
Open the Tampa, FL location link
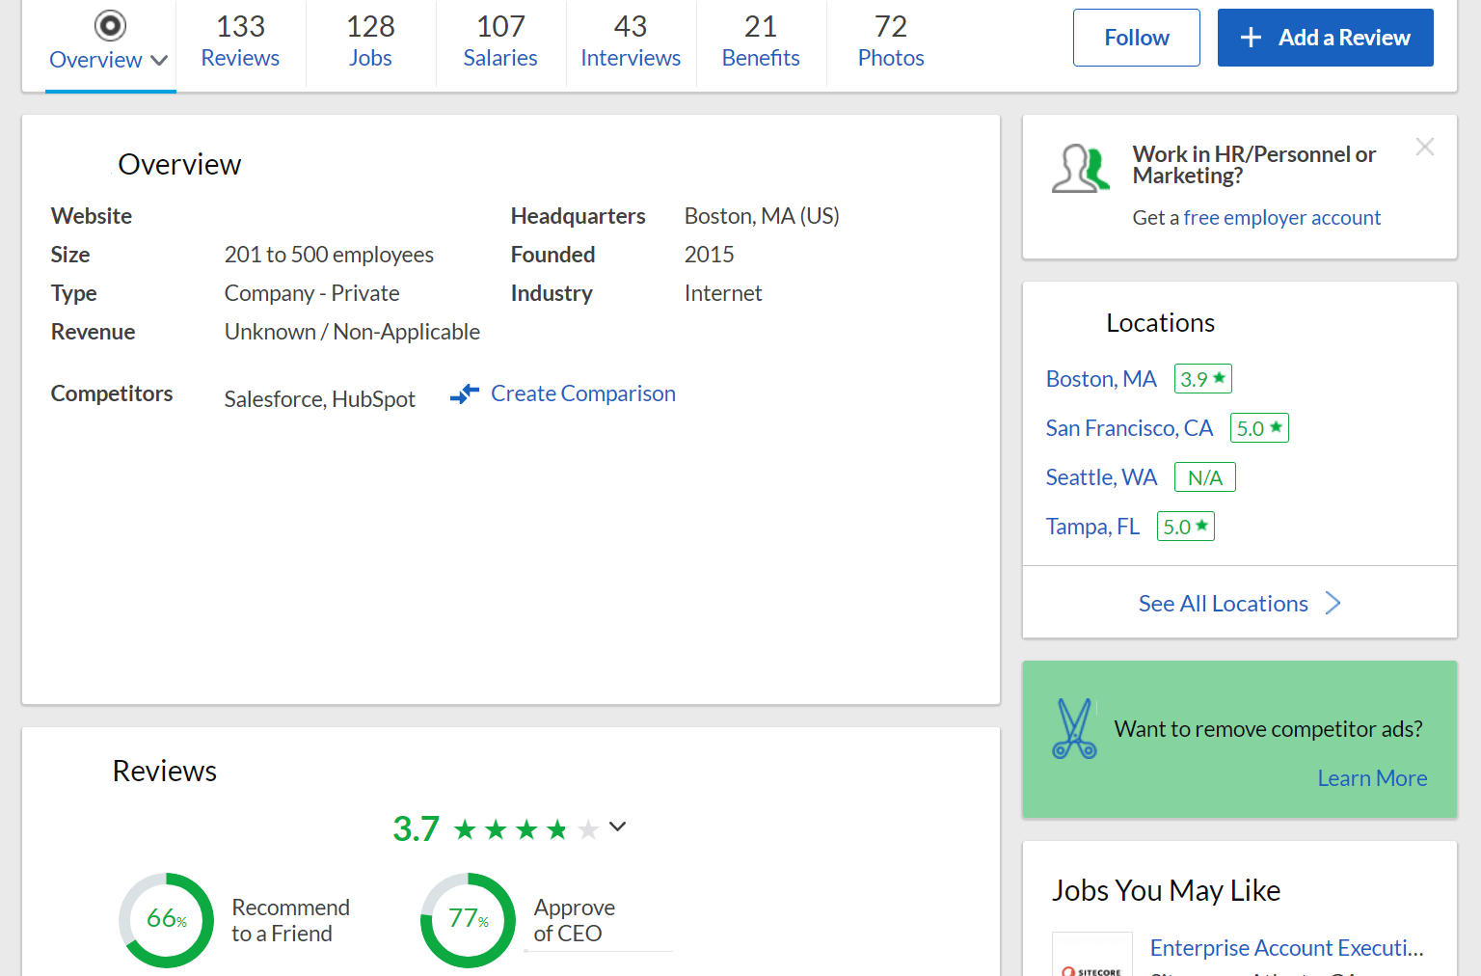pyautogui.click(x=1092, y=527)
